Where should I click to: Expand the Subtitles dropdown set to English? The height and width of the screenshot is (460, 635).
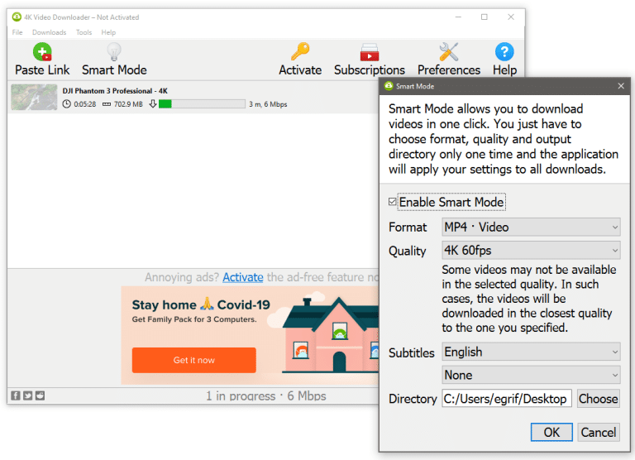531,352
